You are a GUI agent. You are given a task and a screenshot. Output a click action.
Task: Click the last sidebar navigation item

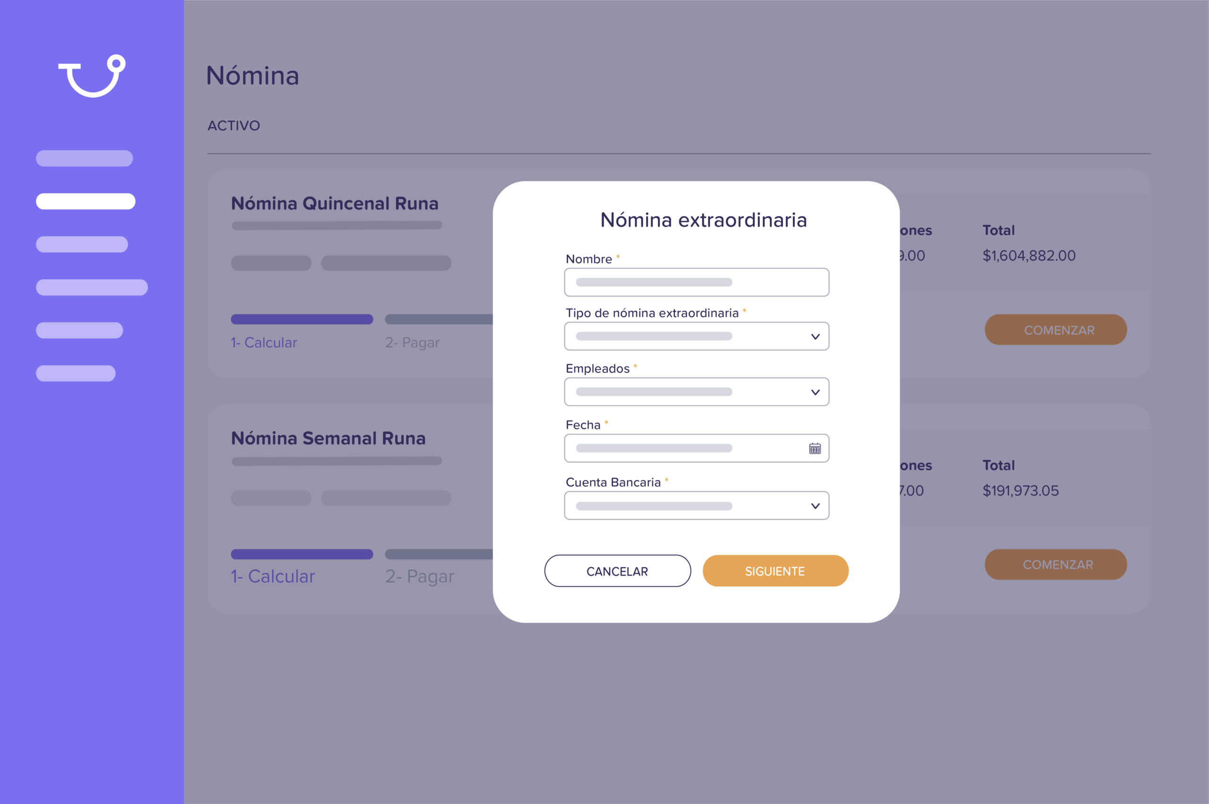pyautogui.click(x=75, y=373)
